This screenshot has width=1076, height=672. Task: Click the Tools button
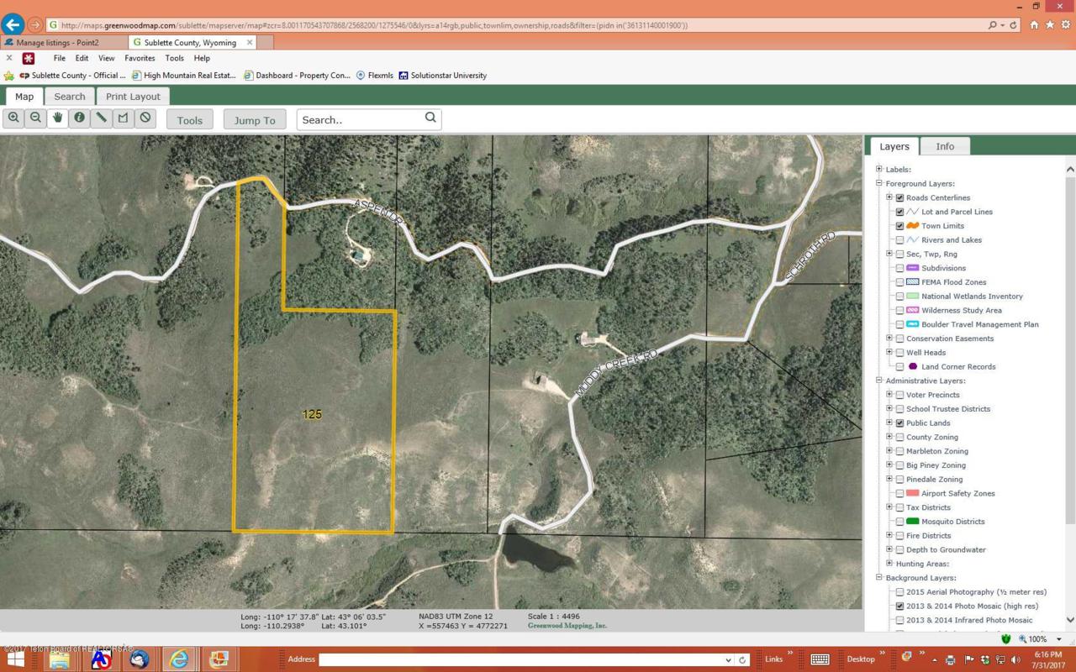(x=190, y=120)
